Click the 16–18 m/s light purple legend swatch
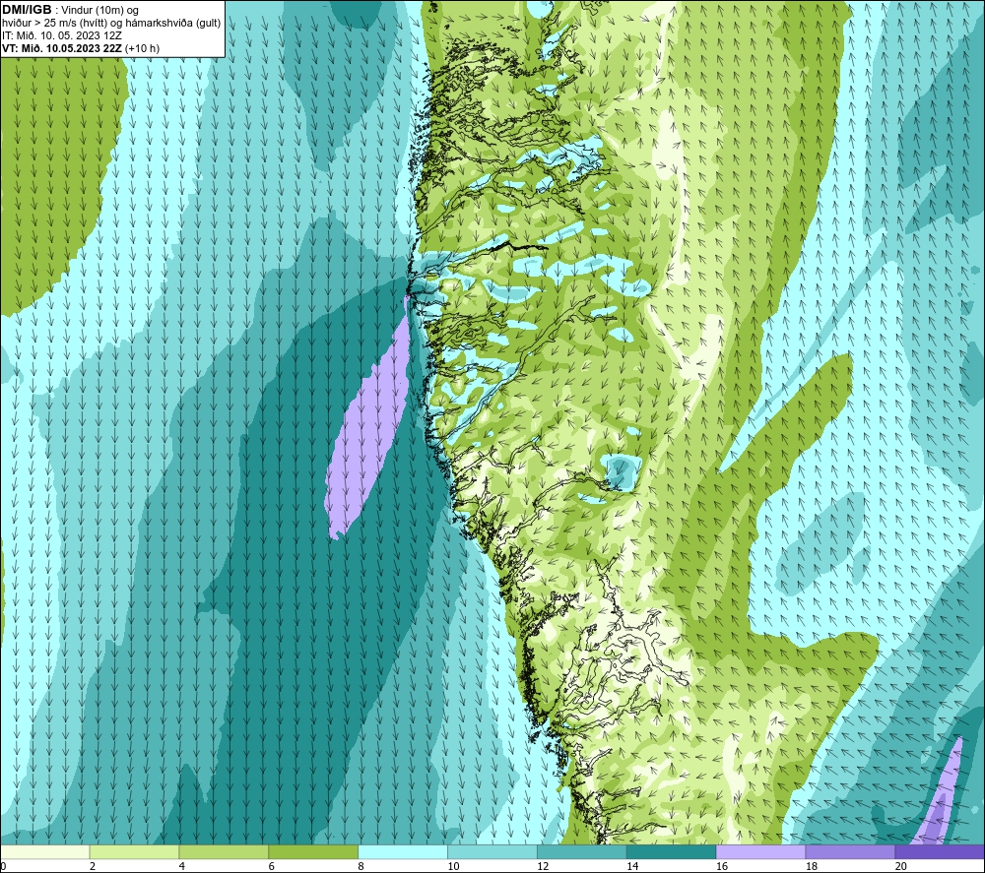 point(760,851)
